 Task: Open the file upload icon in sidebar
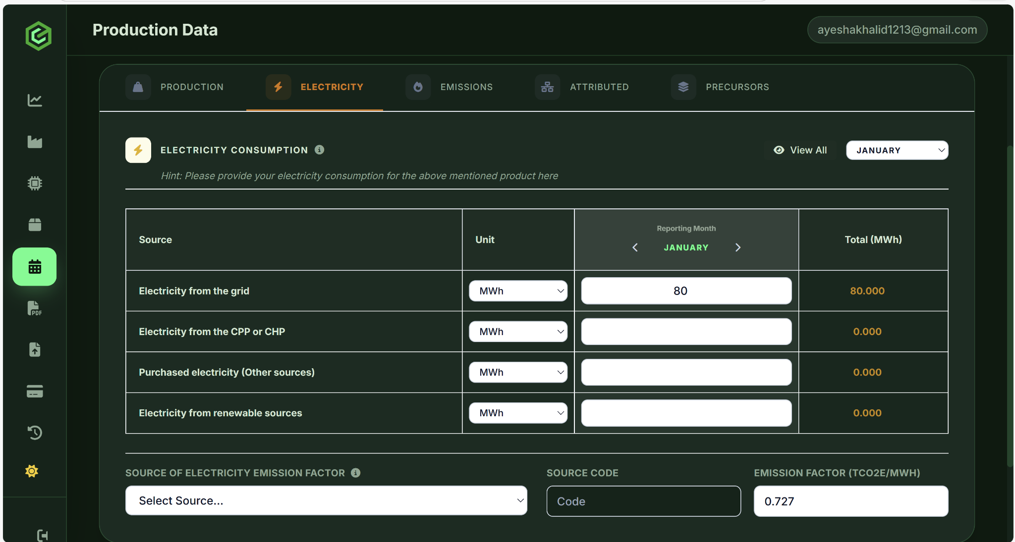coord(35,350)
